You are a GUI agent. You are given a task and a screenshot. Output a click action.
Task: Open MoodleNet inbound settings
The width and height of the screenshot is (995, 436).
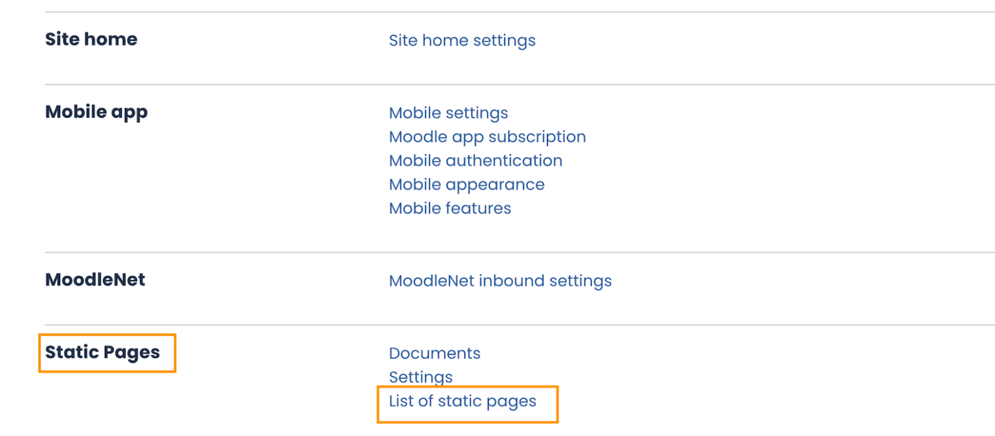(500, 281)
